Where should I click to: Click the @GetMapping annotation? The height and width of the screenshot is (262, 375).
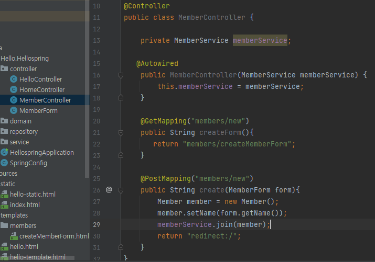click(x=163, y=121)
